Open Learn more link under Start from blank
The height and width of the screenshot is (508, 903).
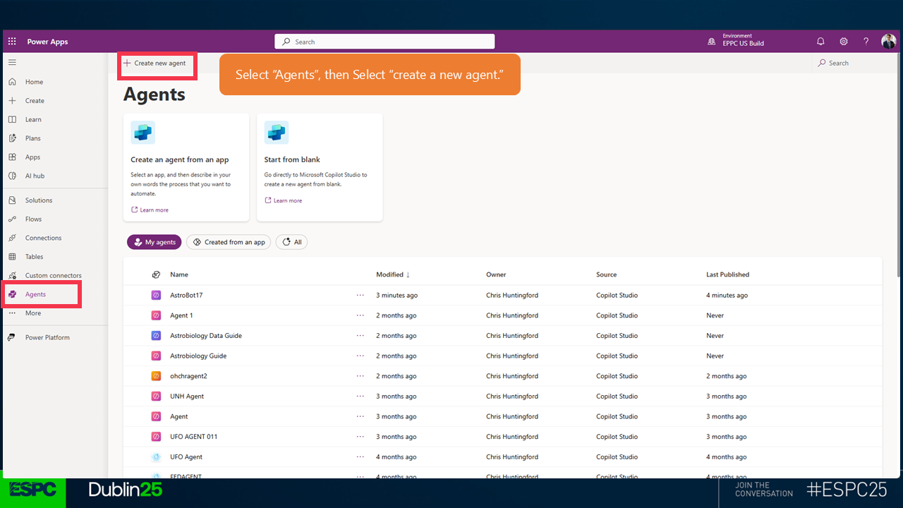(287, 201)
